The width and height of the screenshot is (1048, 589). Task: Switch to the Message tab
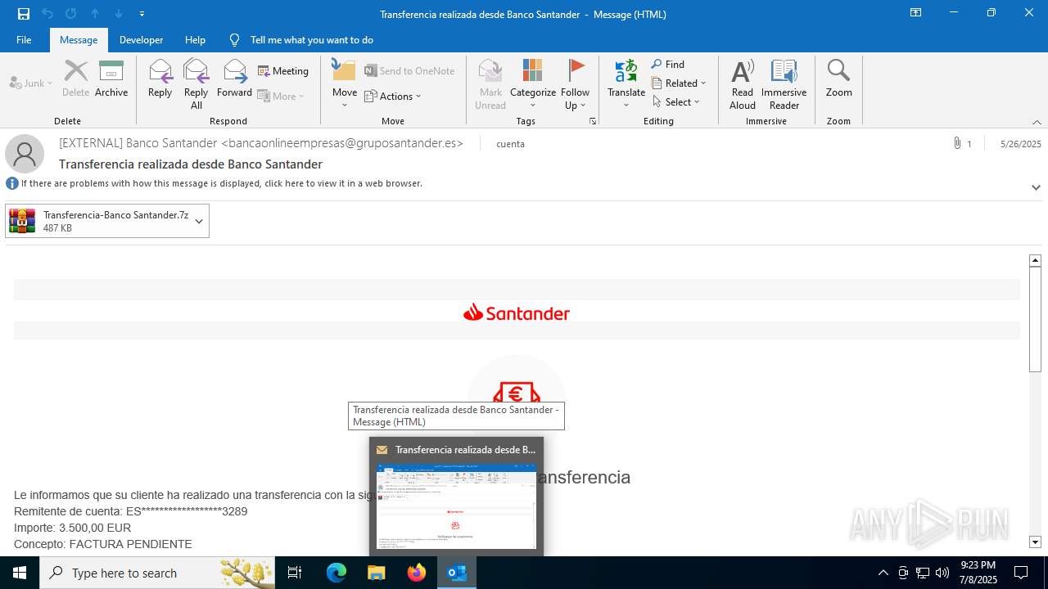pos(79,40)
